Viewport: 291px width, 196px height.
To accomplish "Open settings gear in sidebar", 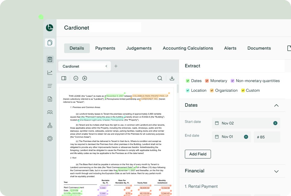I will click(50, 139).
